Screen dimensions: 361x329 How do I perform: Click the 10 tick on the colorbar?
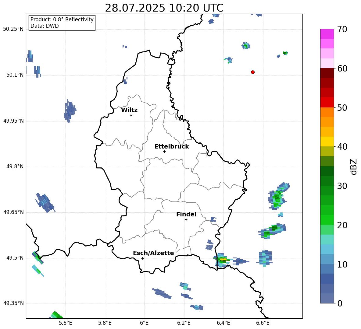point(342,264)
